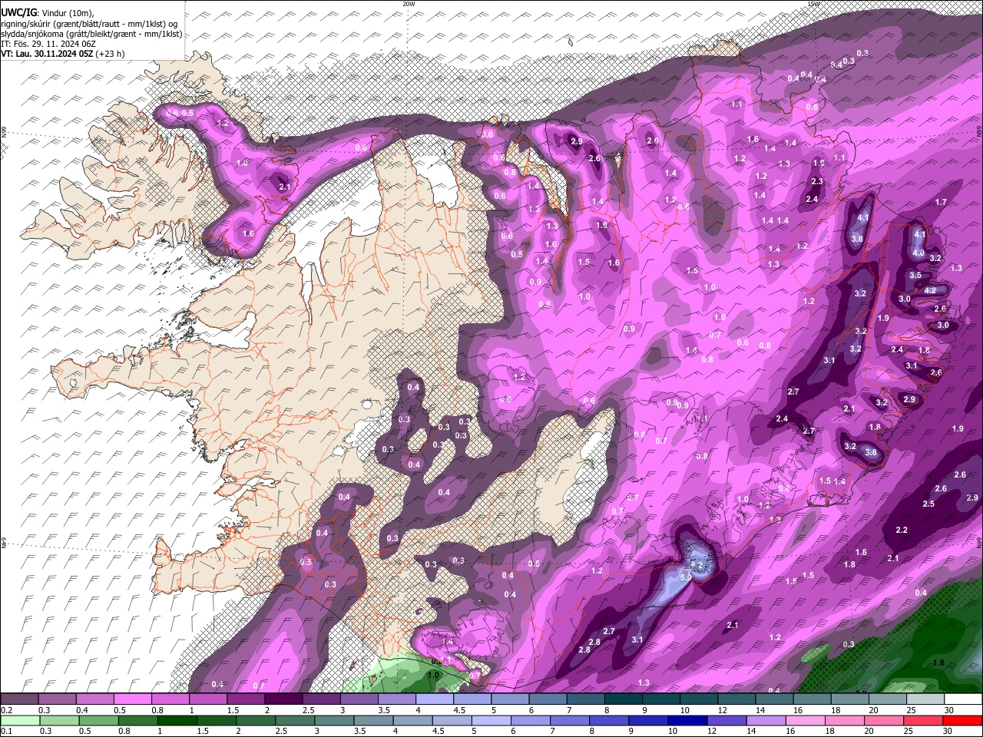
Task: Select the dark teal snow-scale swatch labeled 9
Action: [661, 699]
